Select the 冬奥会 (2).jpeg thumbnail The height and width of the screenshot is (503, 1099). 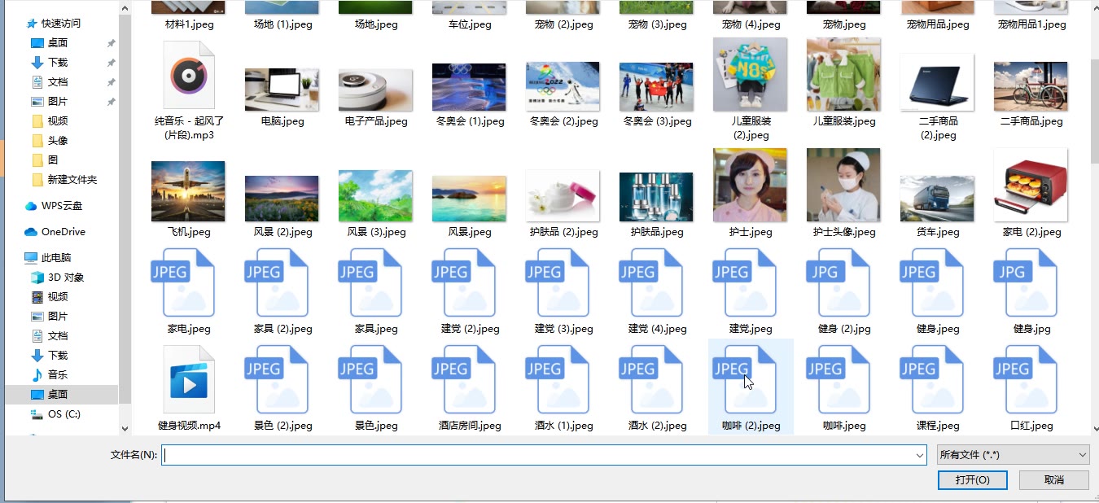pyautogui.click(x=563, y=86)
